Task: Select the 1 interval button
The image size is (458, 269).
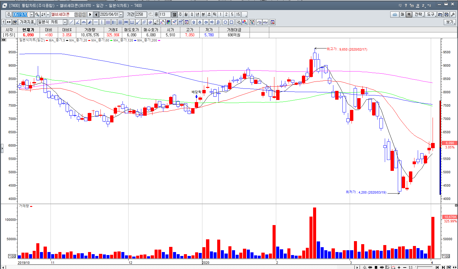Action: click(x=221, y=15)
